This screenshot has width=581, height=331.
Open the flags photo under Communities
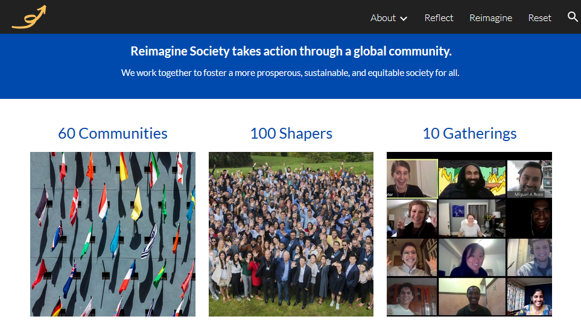(113, 234)
